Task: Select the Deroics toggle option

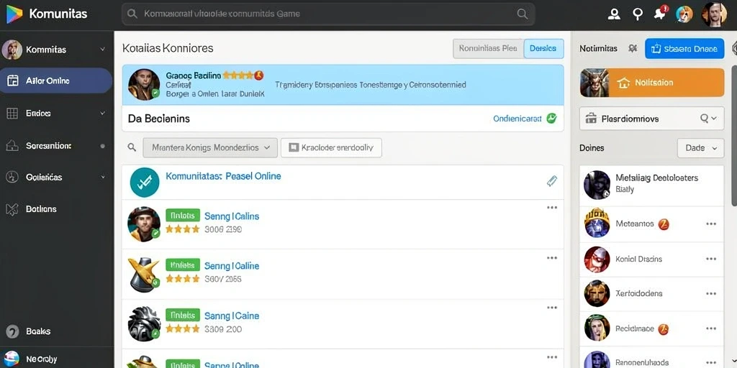Action: (543, 48)
